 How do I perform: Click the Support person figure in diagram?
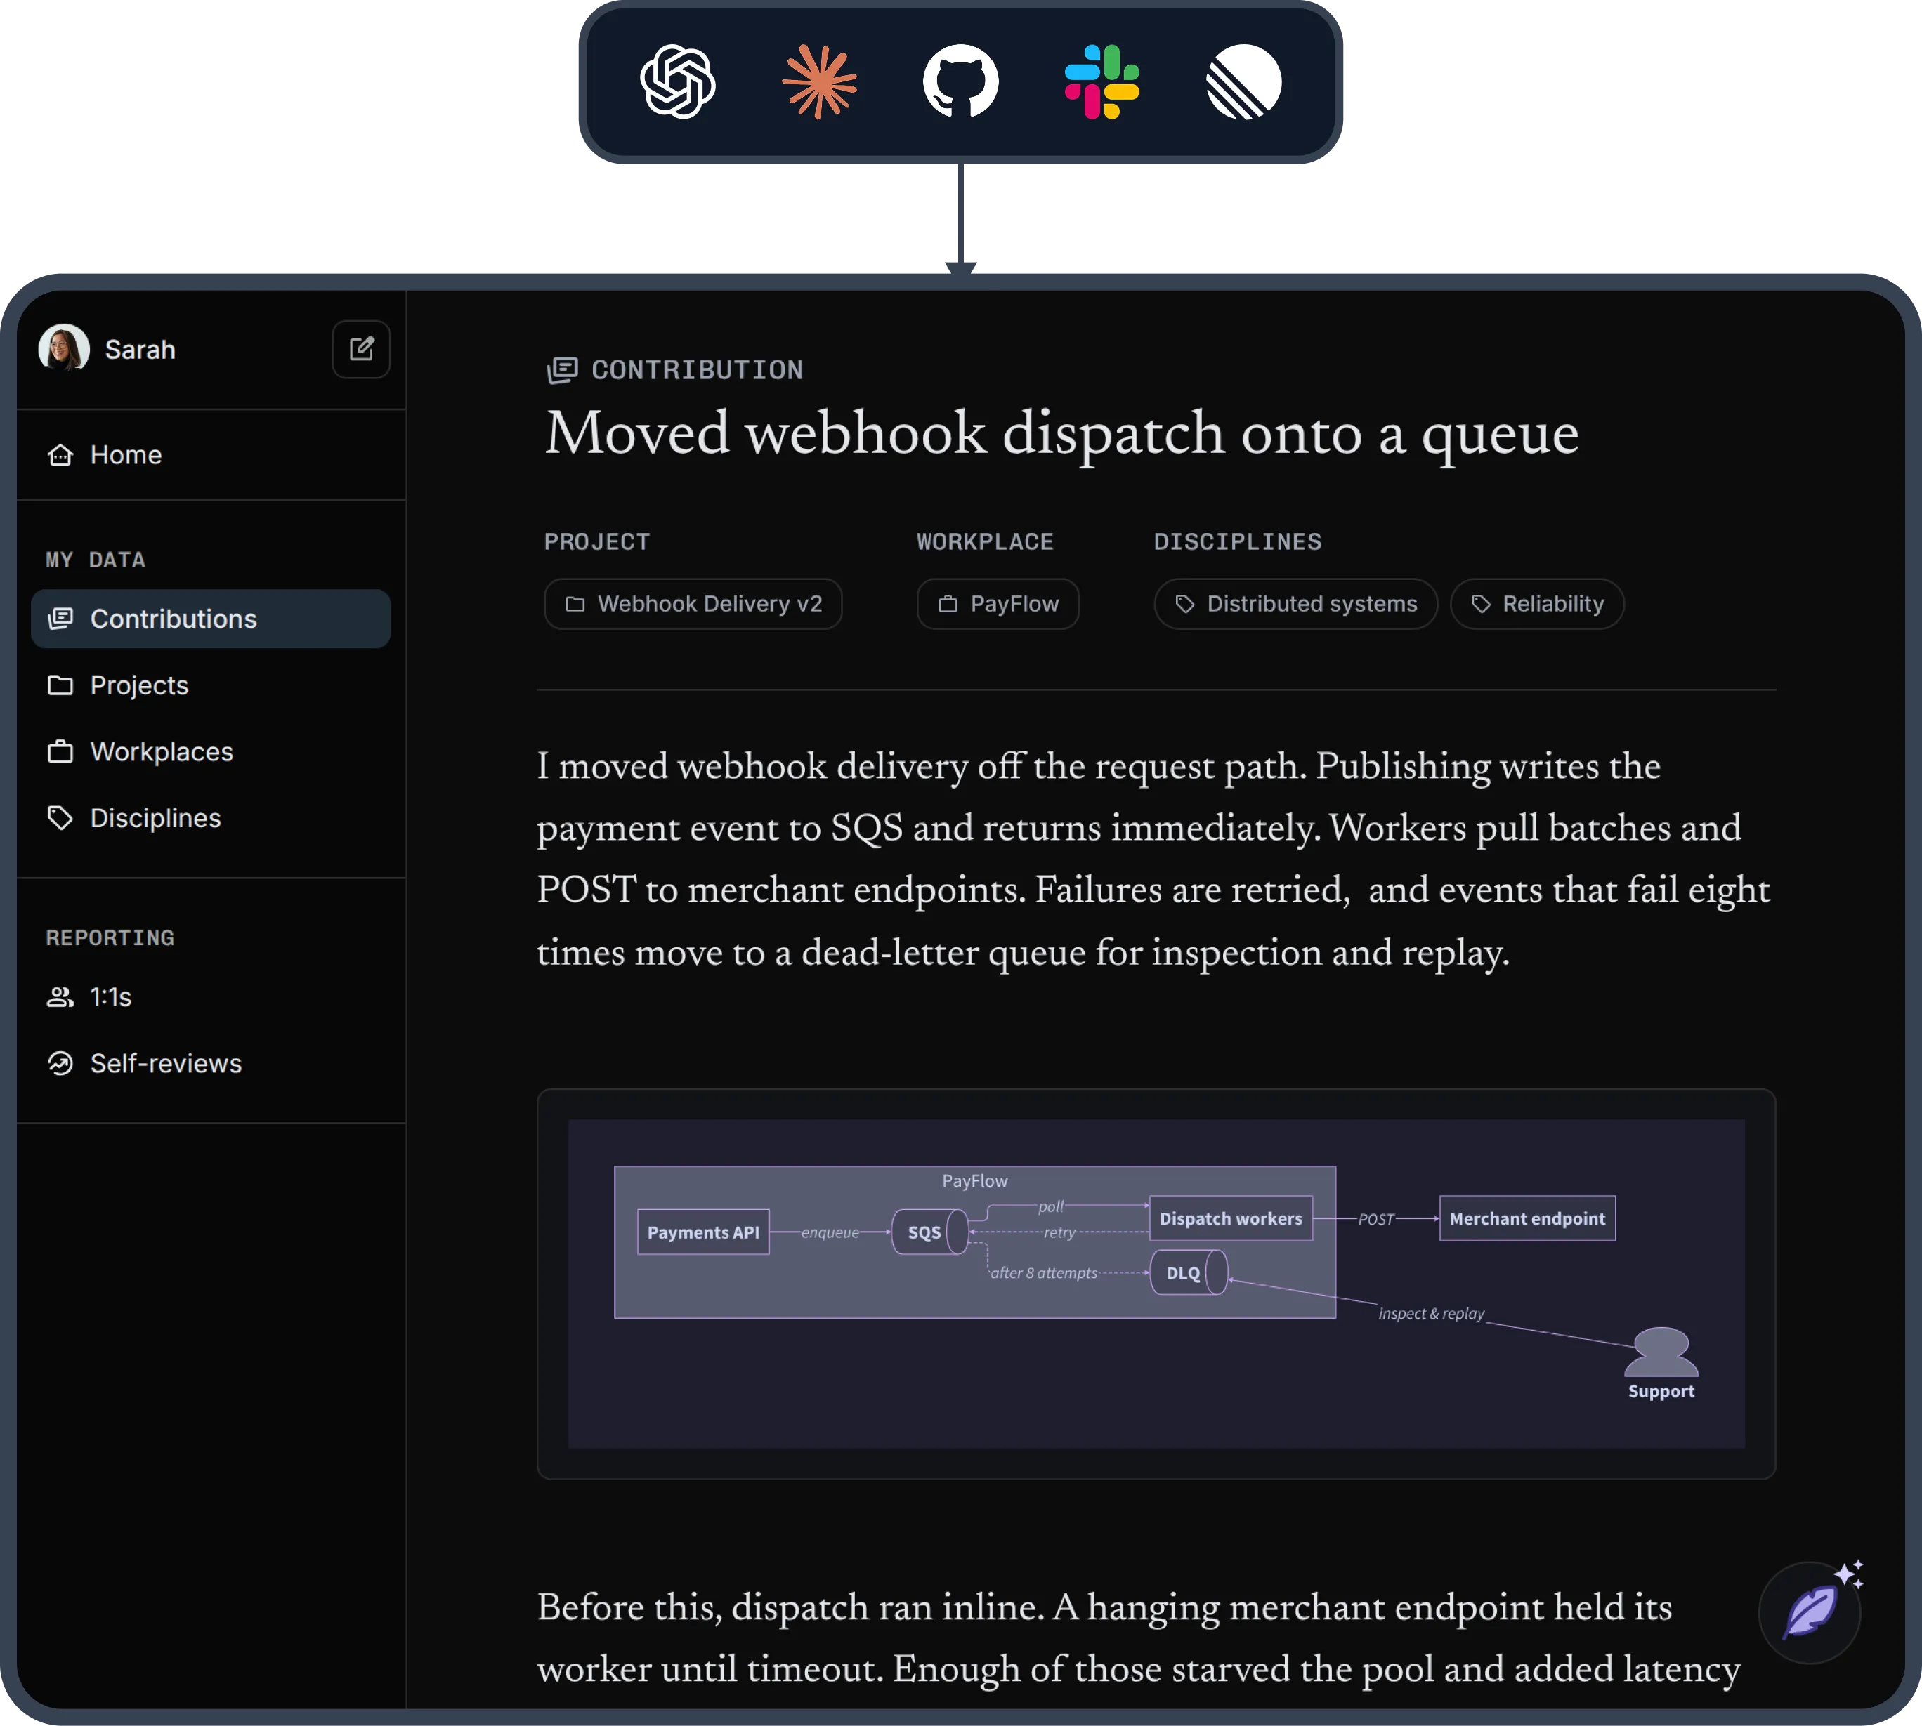[x=1661, y=1352]
